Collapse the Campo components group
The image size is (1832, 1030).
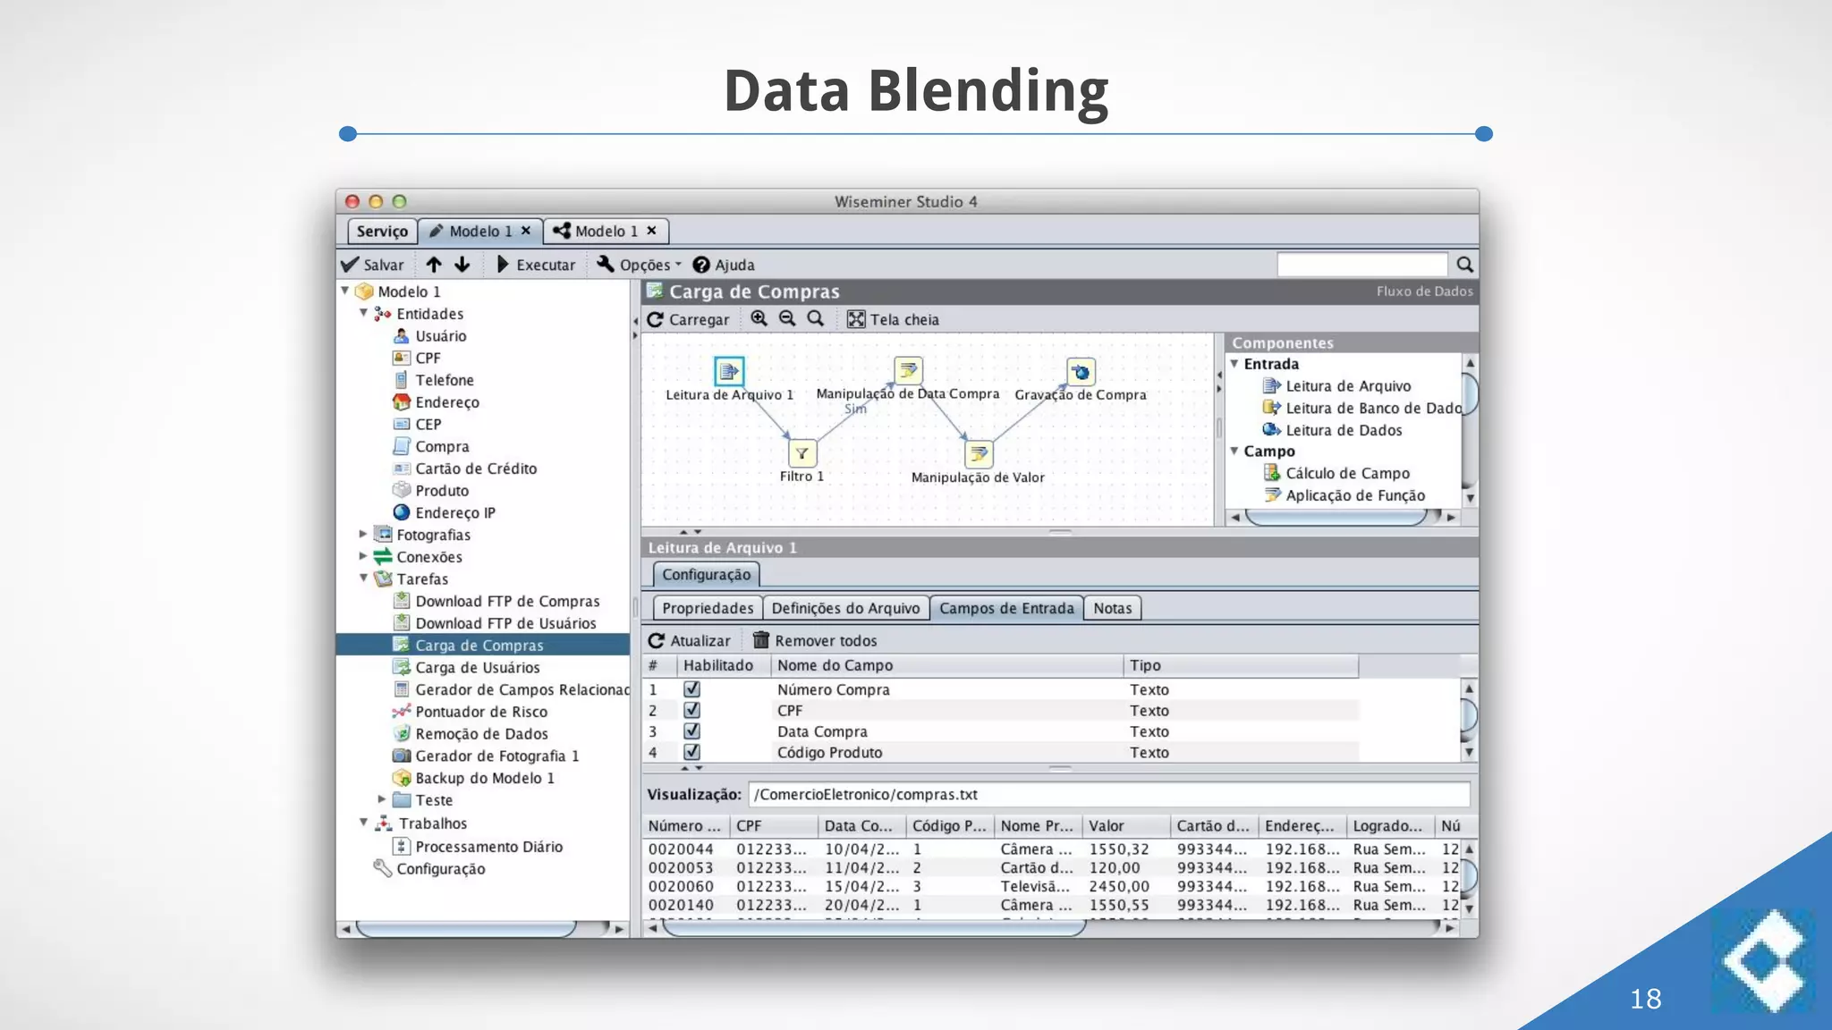(x=1234, y=452)
